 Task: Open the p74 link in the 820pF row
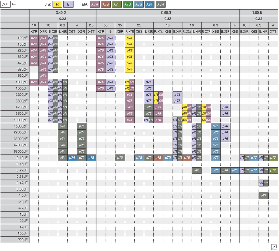[x=43, y=76]
